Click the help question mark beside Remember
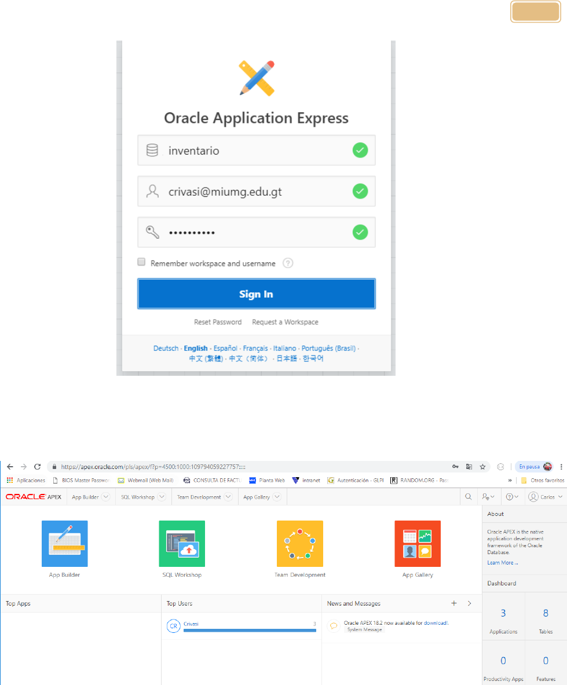This screenshot has width=567, height=685. click(288, 263)
